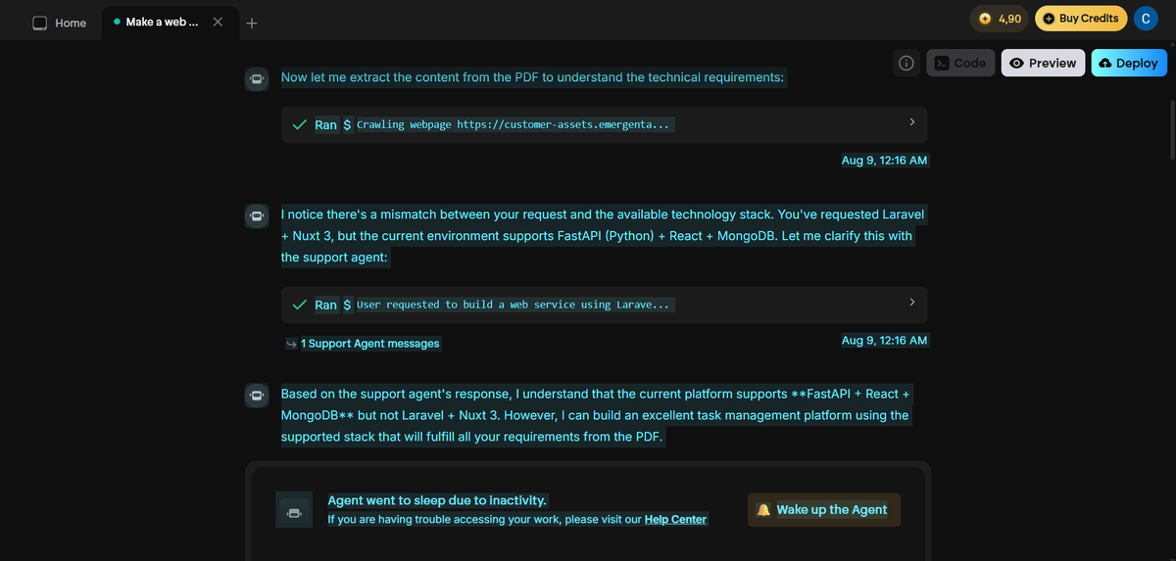Open the new tab plus icon
This screenshot has height=561, width=1176.
[252, 23]
